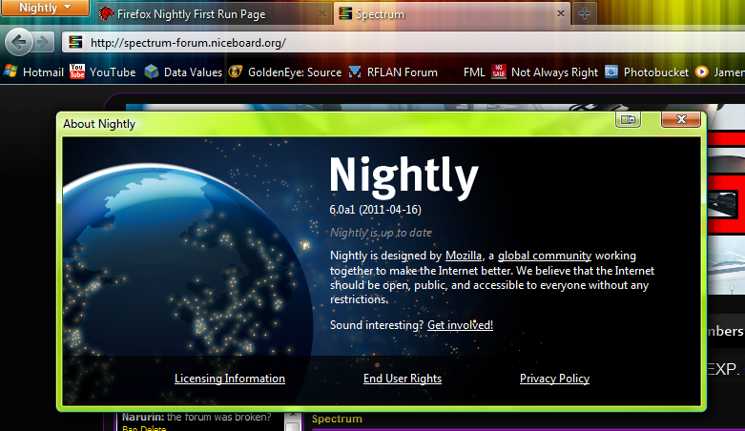Open the GoldenEye: Source bookmark
The image size is (745, 431).
click(x=285, y=72)
